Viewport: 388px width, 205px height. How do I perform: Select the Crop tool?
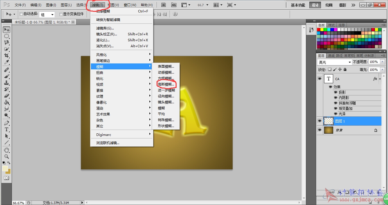click(x=7, y=55)
